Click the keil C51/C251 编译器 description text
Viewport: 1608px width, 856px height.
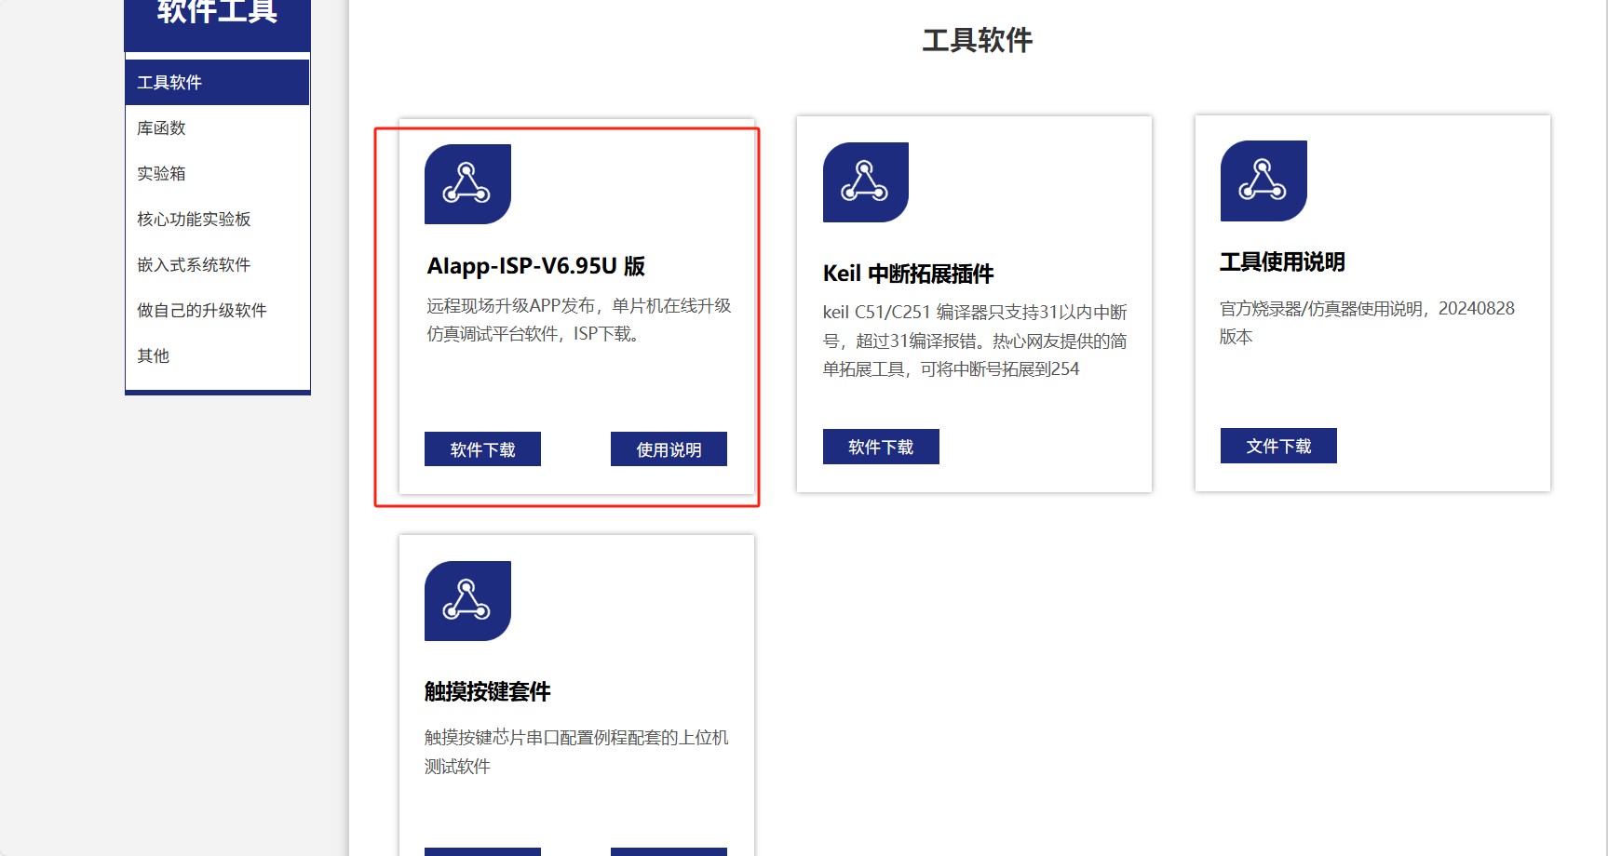[x=975, y=341]
